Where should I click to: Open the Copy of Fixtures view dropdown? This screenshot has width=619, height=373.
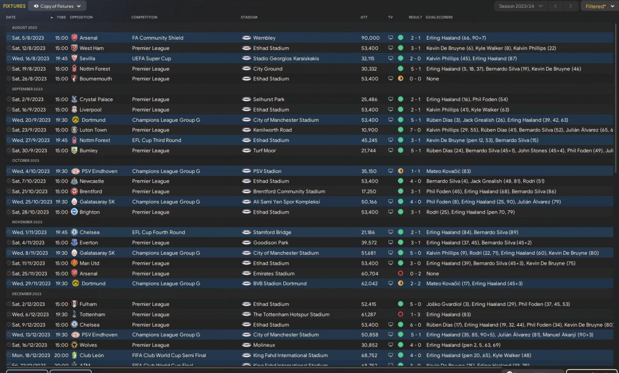(x=58, y=6)
